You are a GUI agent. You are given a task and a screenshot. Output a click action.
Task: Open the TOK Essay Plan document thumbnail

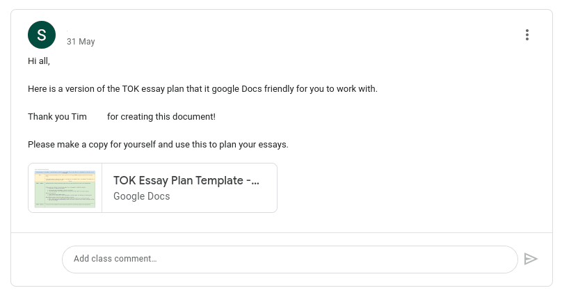pyautogui.click(x=65, y=188)
